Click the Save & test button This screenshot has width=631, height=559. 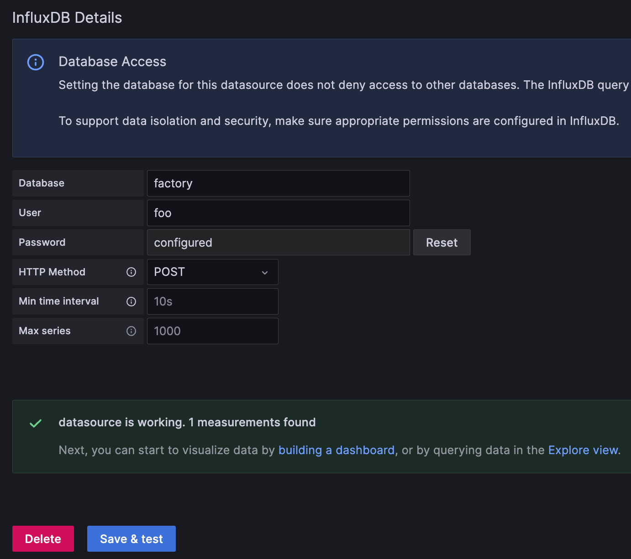[x=131, y=539]
